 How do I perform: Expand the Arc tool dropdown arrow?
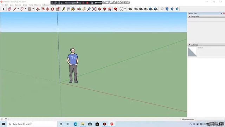(26, 9)
